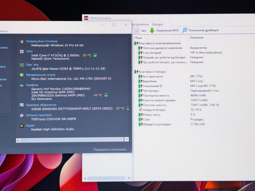Minimize the Speccy window
The width and height of the screenshot is (255, 191).
[103, 25]
